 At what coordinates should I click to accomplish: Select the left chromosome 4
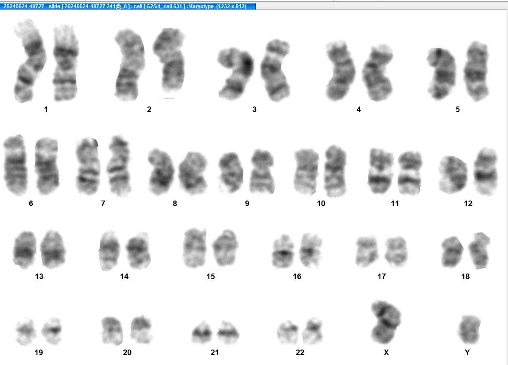coord(340,71)
